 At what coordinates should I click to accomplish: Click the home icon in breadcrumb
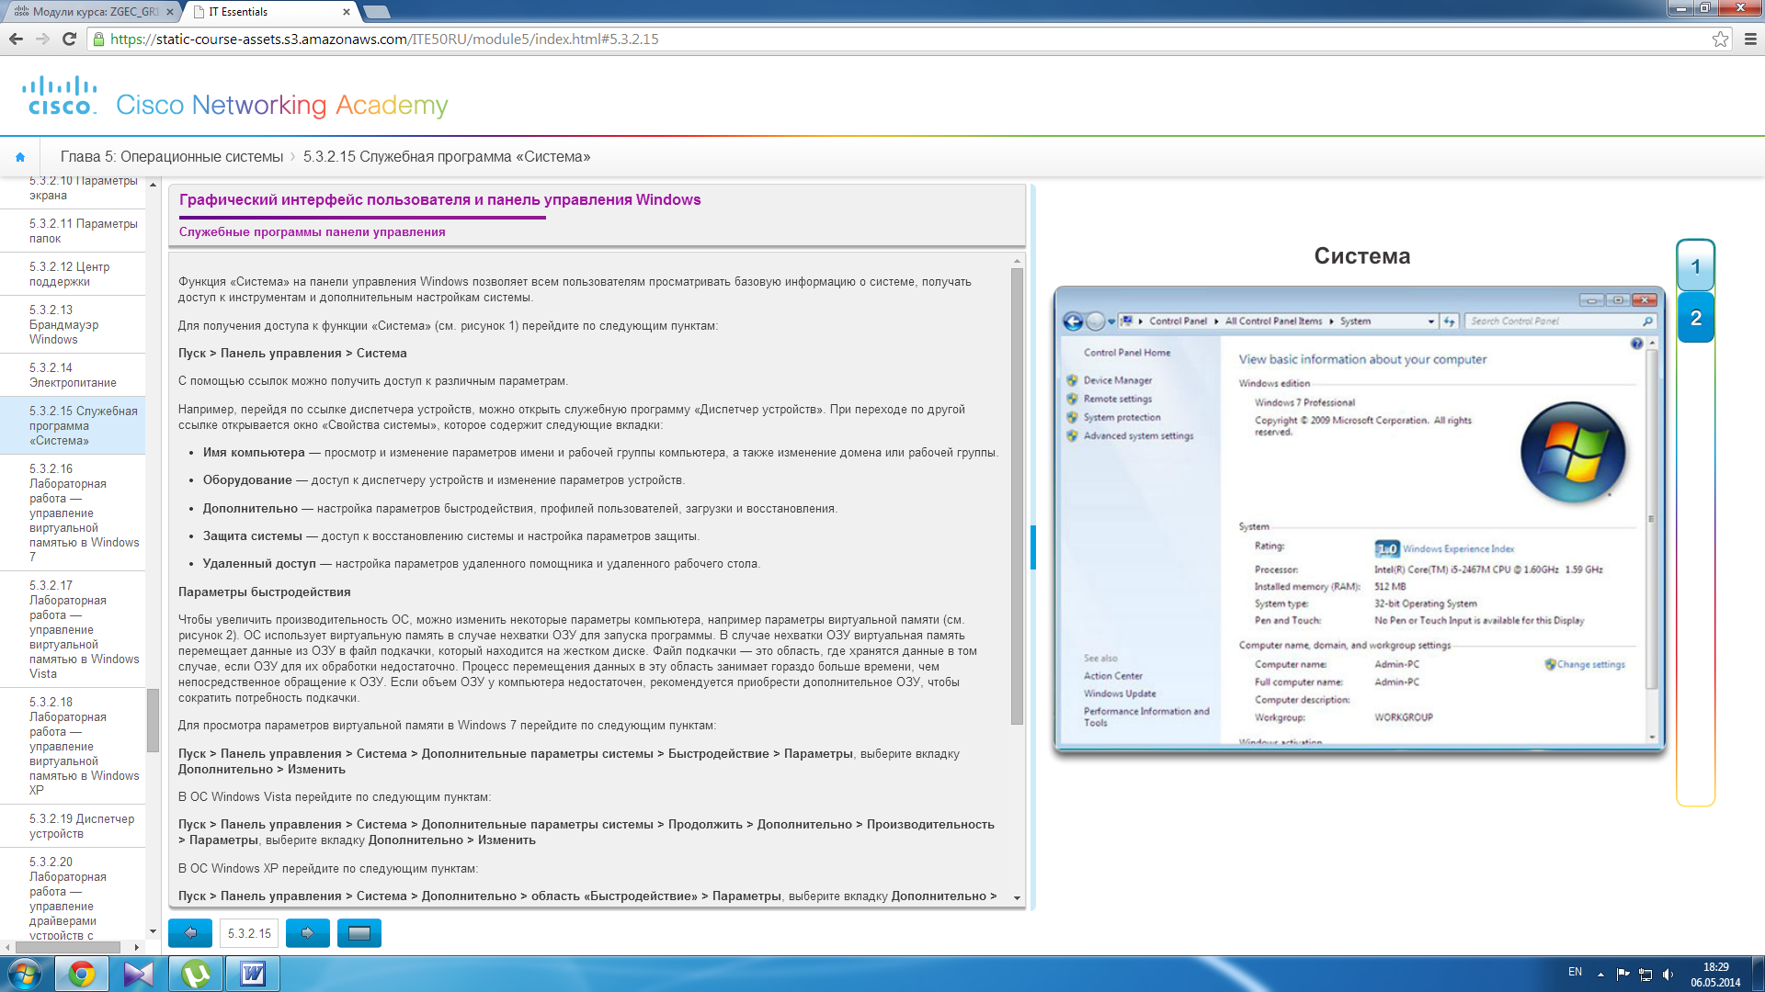[x=20, y=157]
